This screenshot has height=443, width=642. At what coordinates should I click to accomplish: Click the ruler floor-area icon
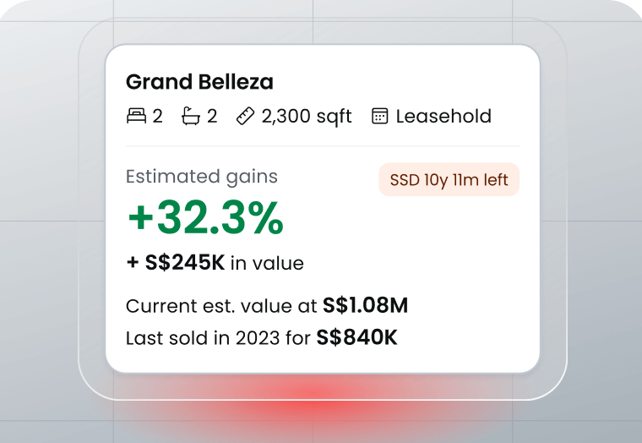pyautogui.click(x=245, y=117)
